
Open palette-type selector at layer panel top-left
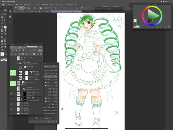click(x=12, y=47)
